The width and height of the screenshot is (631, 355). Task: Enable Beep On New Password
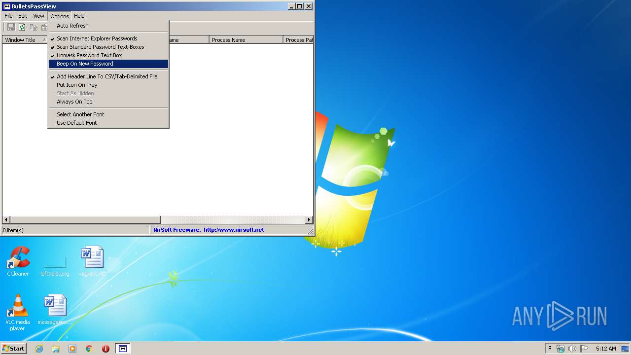tap(108, 64)
